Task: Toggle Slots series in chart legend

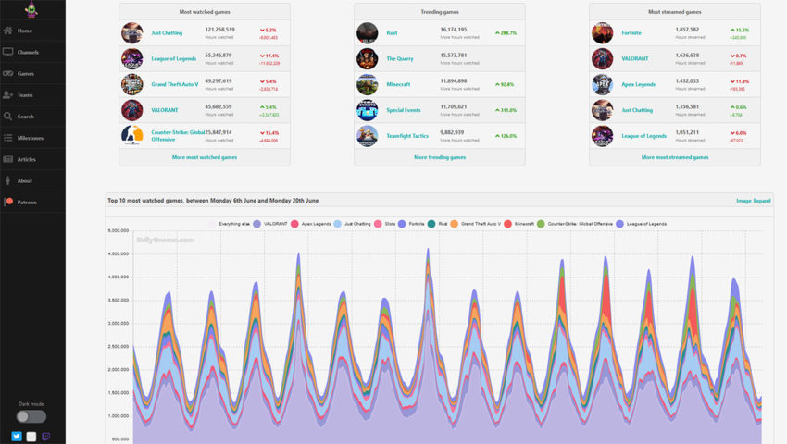Action: click(x=384, y=224)
